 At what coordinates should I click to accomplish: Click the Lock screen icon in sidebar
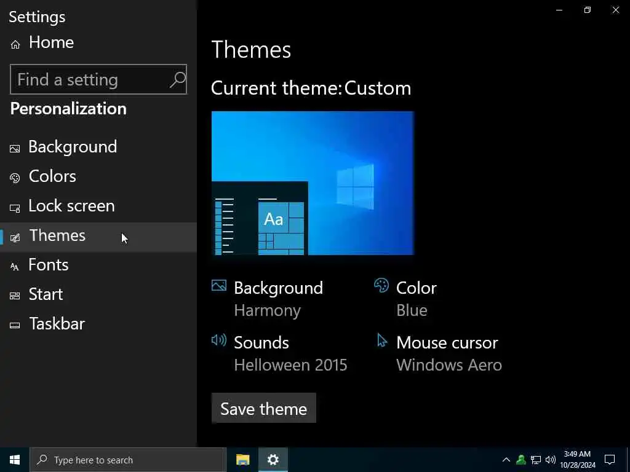tap(15, 208)
